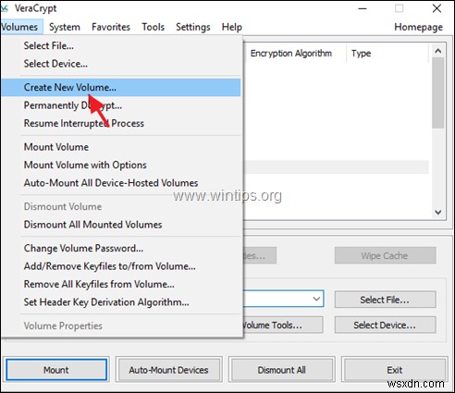Screen dimensions: 455x393
Task: Choose Dismount All Mounted Volumes
Action: (121, 225)
